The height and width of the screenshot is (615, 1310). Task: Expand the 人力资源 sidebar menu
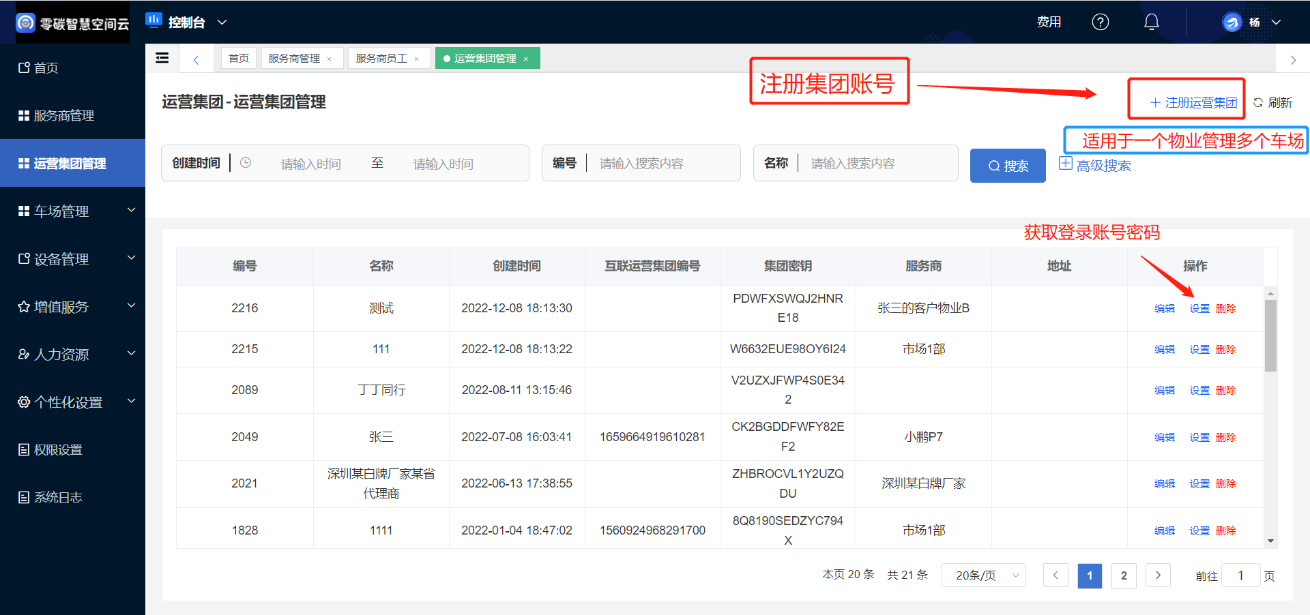tap(72, 354)
